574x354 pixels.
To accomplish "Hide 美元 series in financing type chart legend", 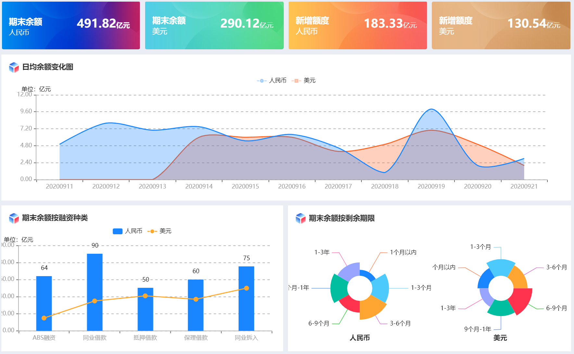I will click(159, 231).
